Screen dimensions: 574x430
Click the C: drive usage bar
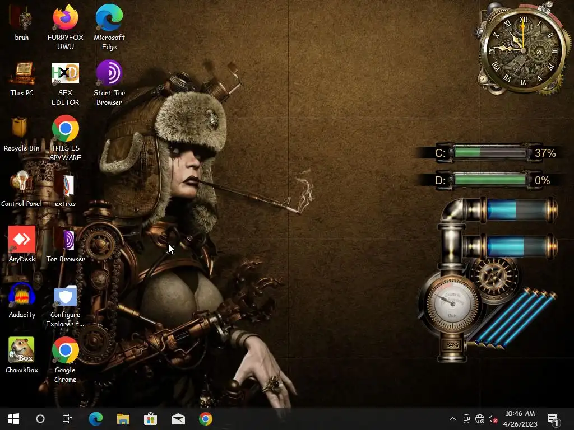pos(490,152)
